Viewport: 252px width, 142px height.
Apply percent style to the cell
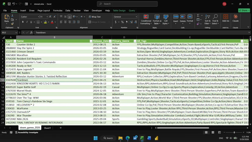[122, 22]
